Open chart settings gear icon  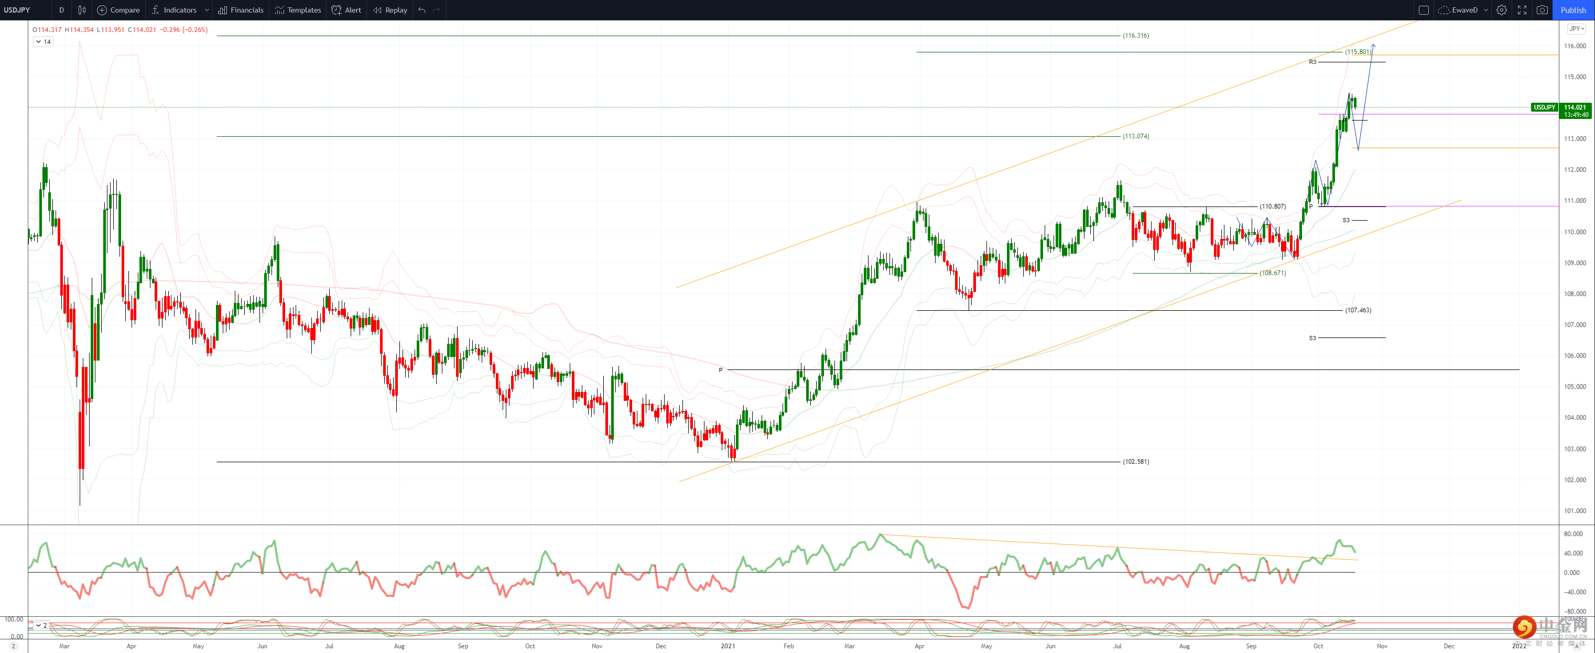click(x=1502, y=10)
